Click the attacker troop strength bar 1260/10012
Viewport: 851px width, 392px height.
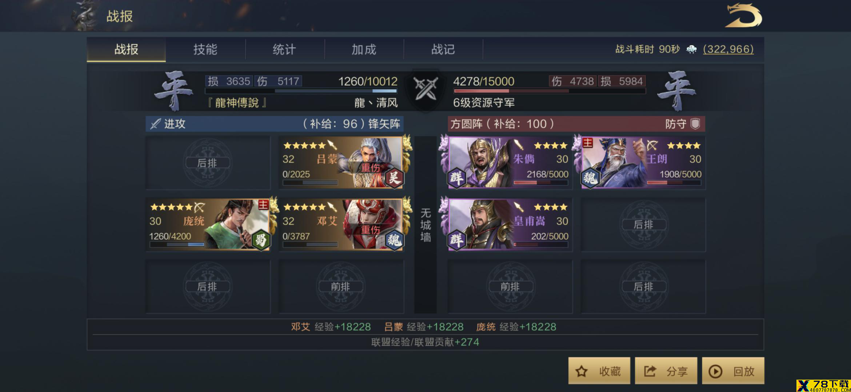pos(301,91)
